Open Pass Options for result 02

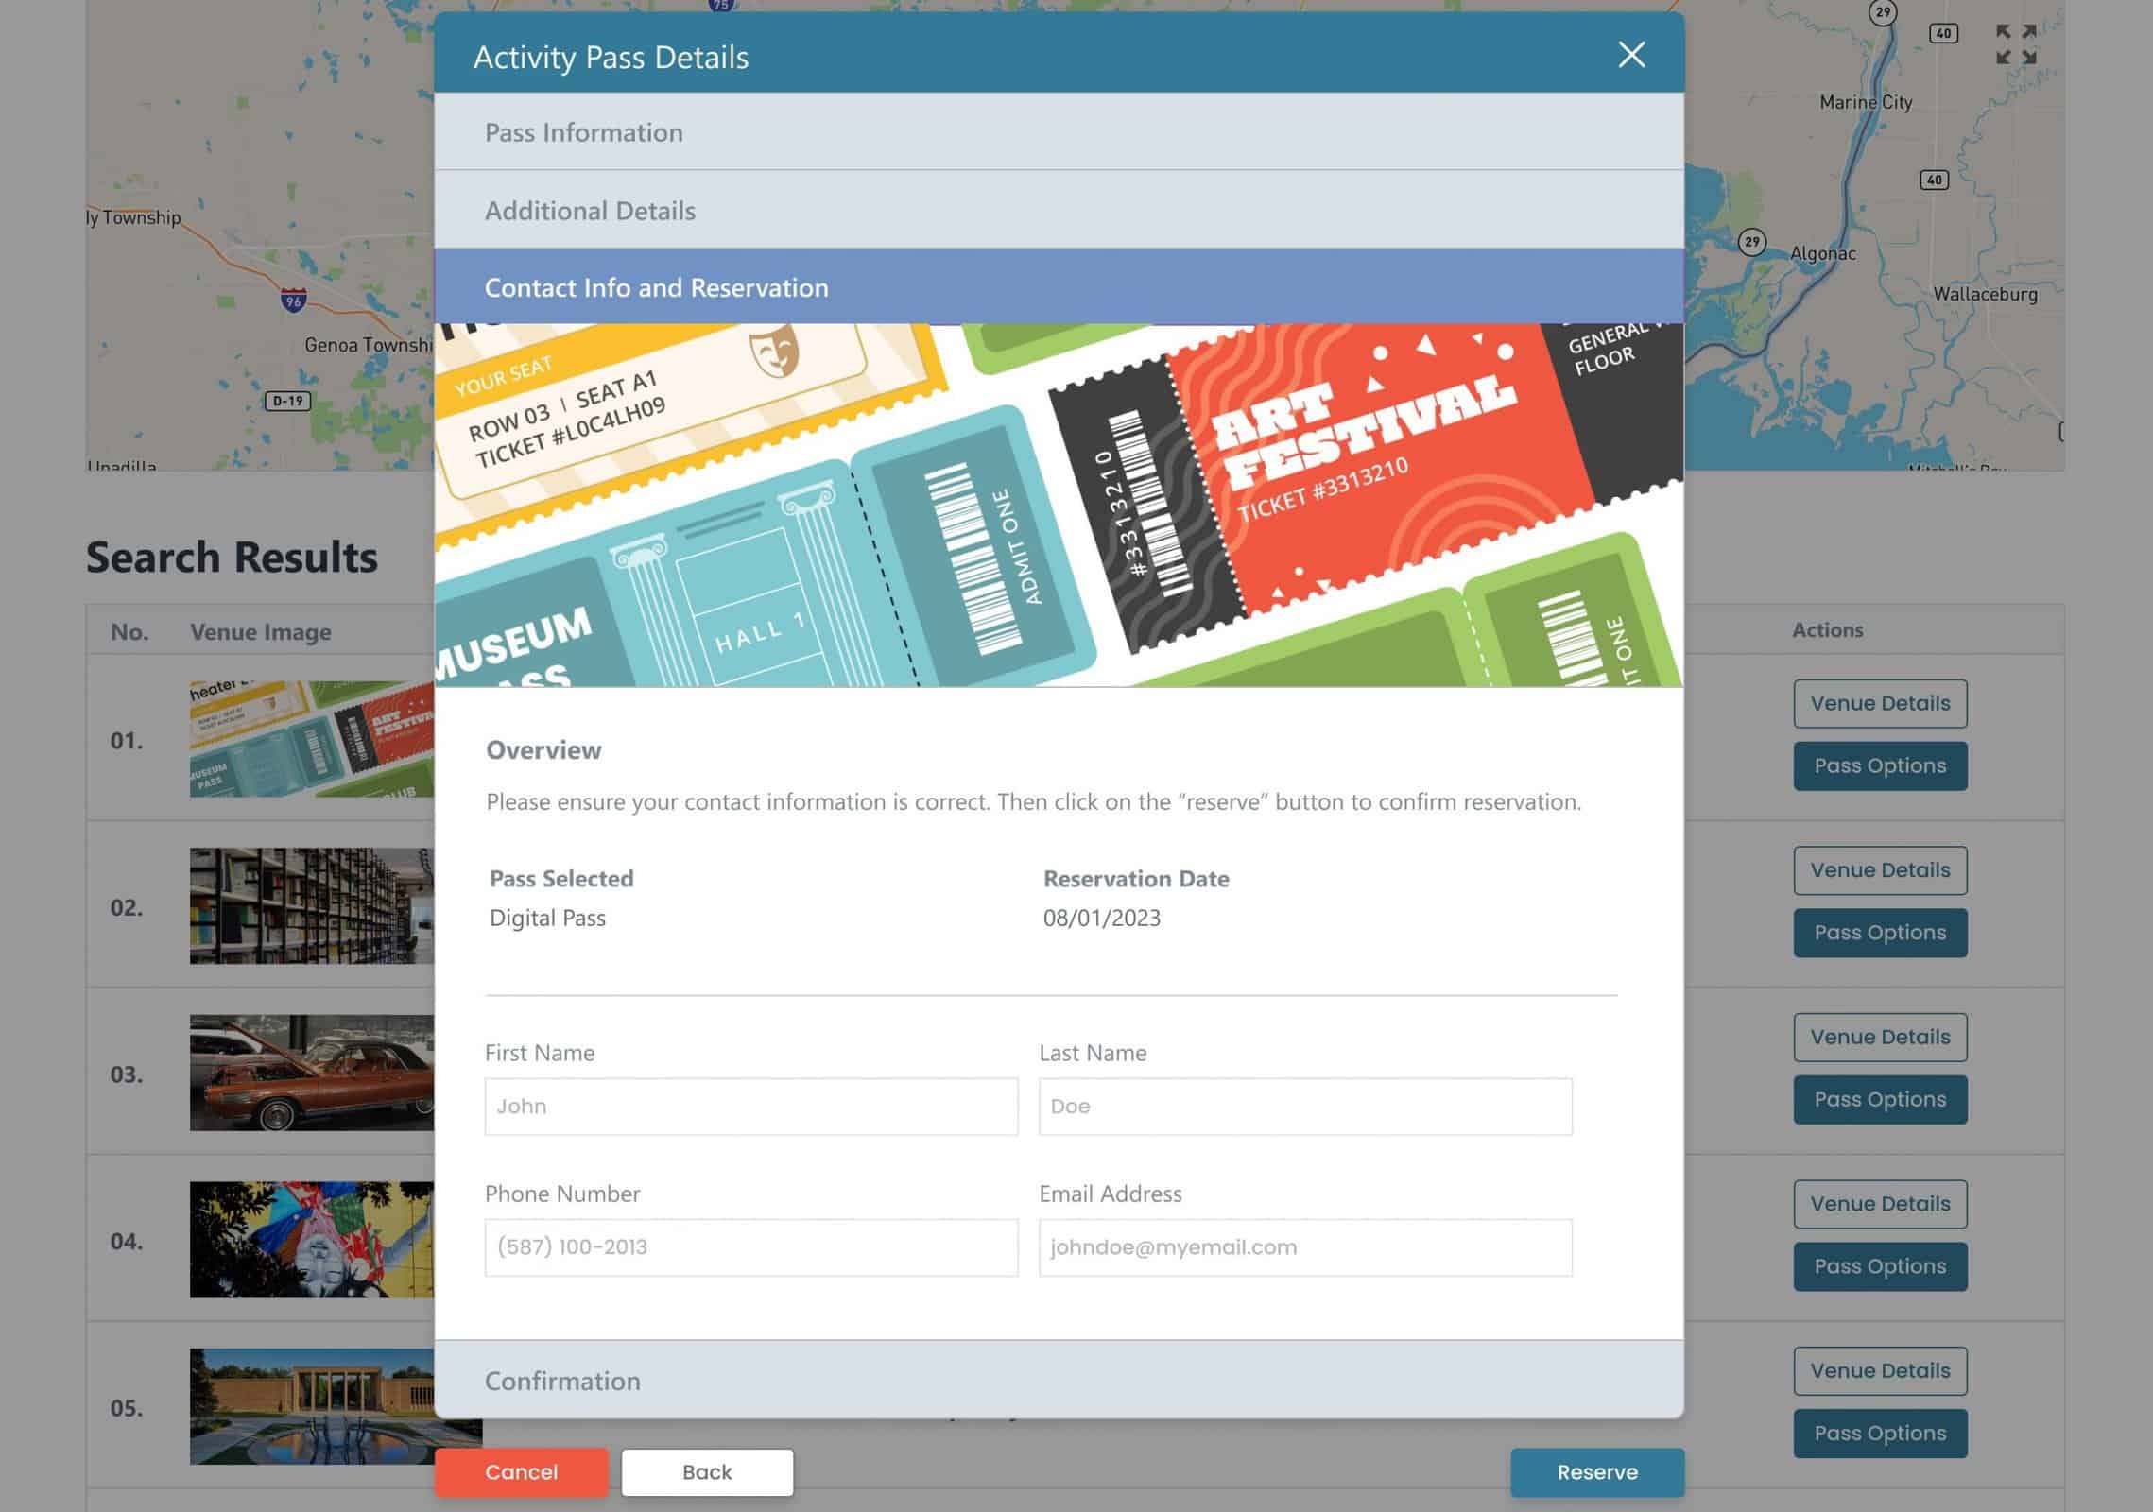point(1879,933)
